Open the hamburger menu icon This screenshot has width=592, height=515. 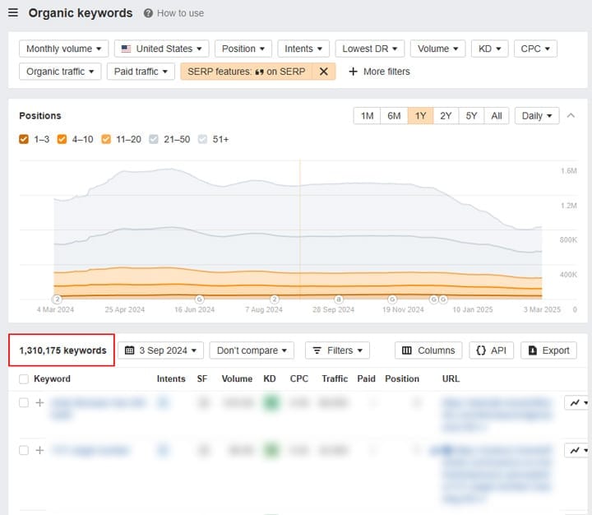coord(13,12)
